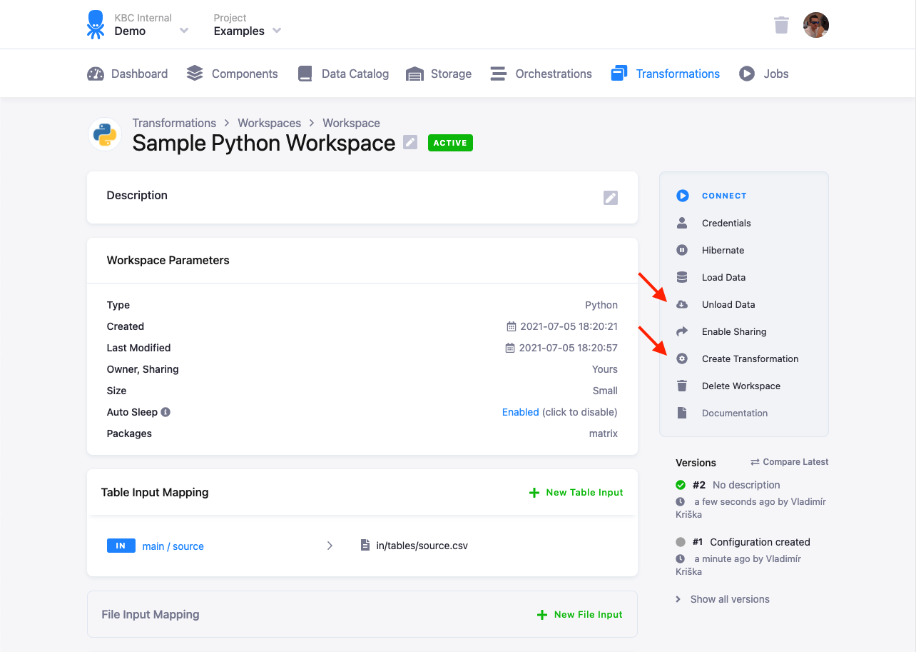Click the Credentials person icon
Image resolution: width=916 pixels, height=652 pixels.
tap(682, 223)
